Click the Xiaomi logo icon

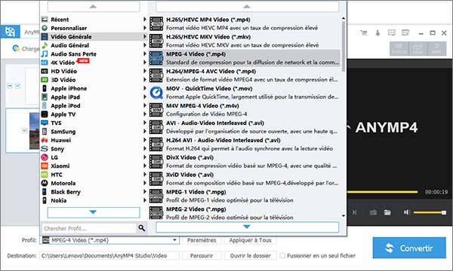[x=45, y=166]
